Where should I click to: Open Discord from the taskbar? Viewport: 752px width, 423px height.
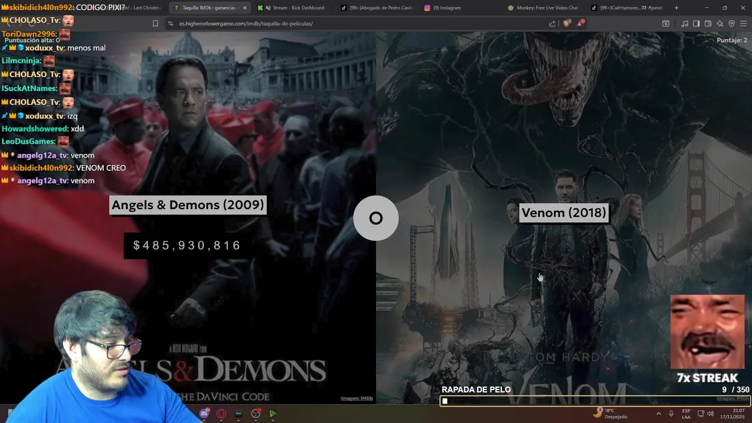[204, 414]
